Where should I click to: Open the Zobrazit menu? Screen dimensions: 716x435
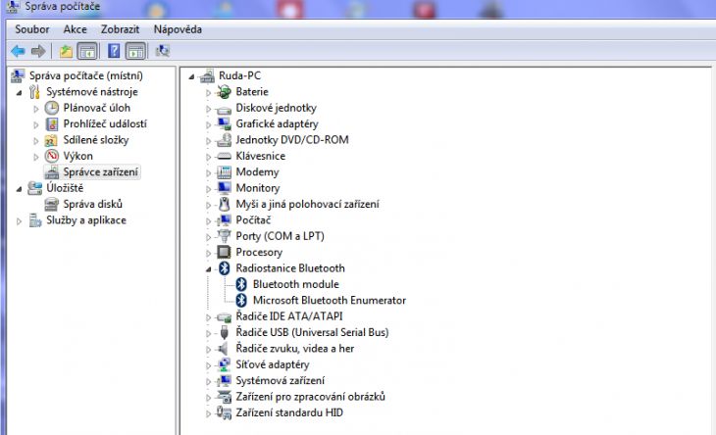(x=120, y=29)
